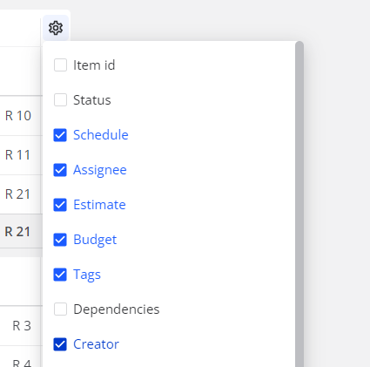370x367 pixels.
Task: Click the dropdown's vertical scrollbar
Action: 299,204
